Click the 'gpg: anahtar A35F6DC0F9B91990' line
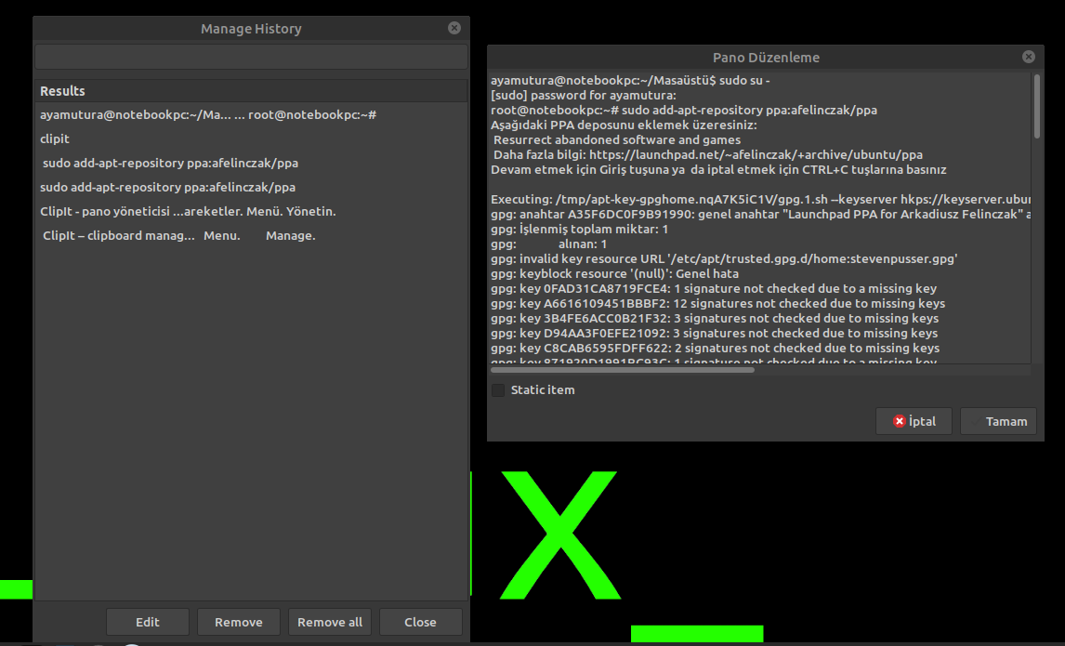Image resolution: width=1065 pixels, height=646 pixels. (761, 214)
